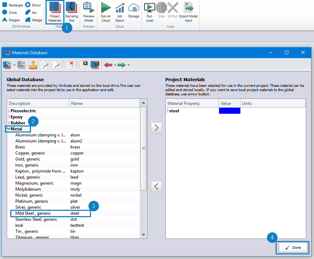Click the delete material icon (gray X)
Viewport: 314px width, 259px height.
(x=21, y=65)
